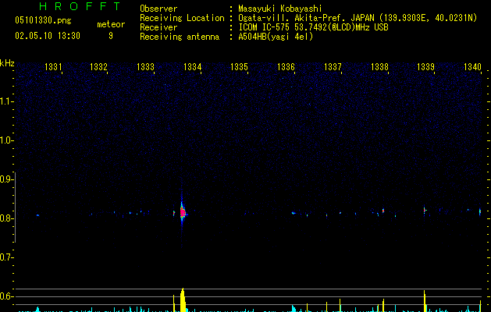Click the 0.6 kHz axis label
Image resolution: width=491 pixels, height=312 pixels.
coord(6,296)
